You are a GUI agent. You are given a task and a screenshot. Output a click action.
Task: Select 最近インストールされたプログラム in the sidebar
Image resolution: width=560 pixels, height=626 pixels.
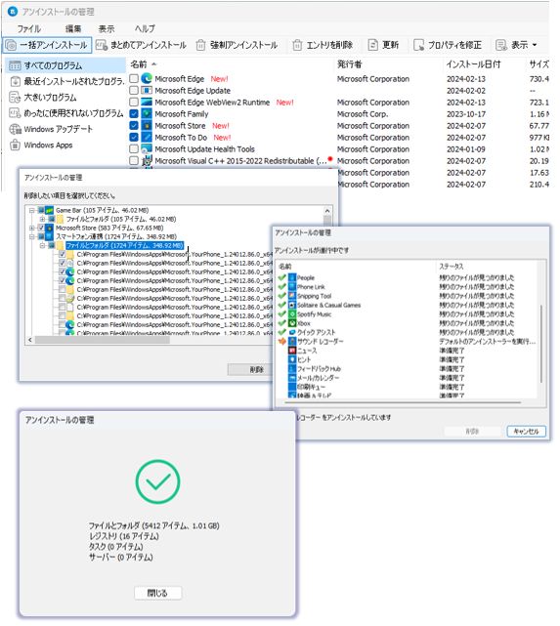[65, 81]
